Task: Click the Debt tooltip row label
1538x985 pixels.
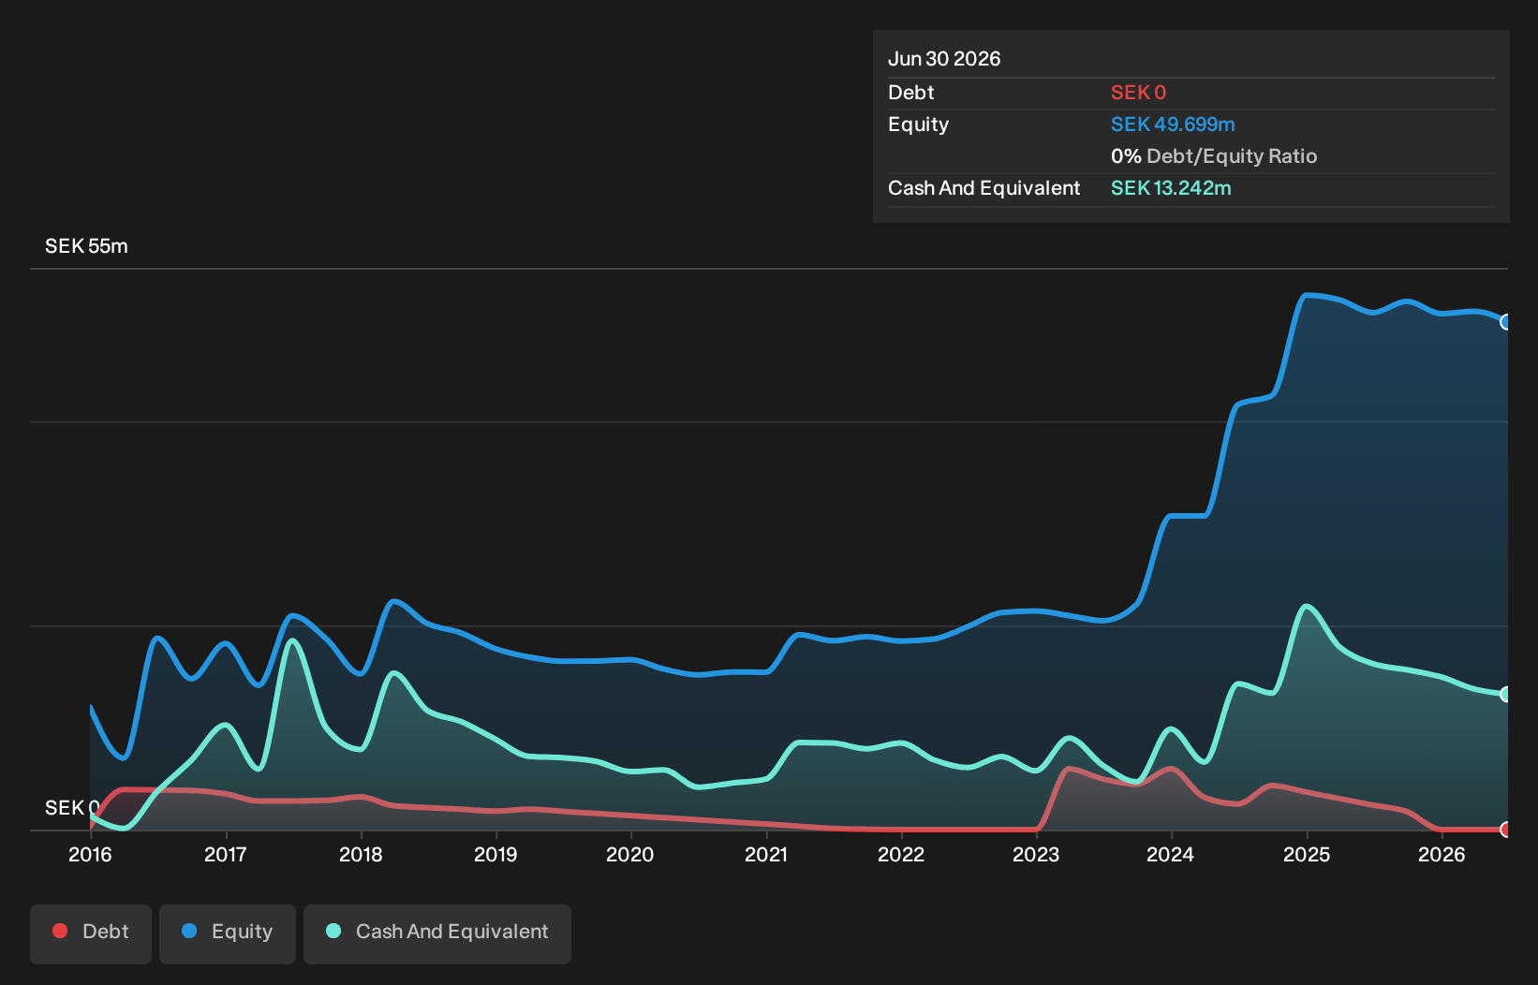Action: pyautogui.click(x=910, y=93)
